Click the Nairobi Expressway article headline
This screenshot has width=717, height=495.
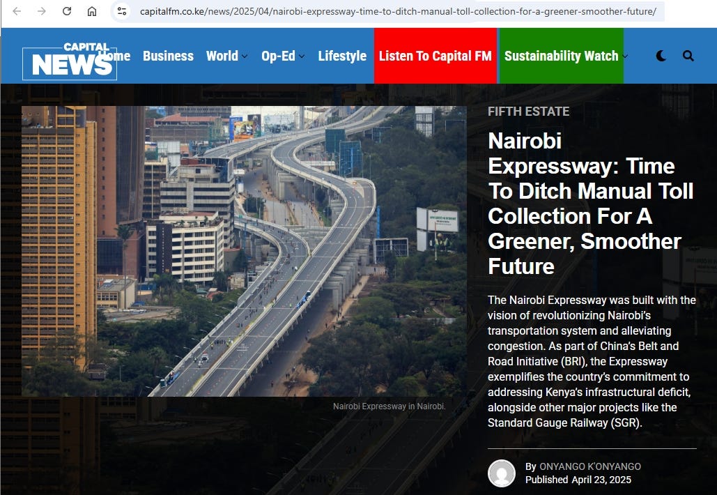(x=590, y=203)
